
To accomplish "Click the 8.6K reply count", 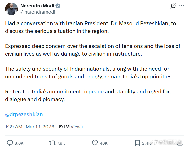I will coord(19,143).
